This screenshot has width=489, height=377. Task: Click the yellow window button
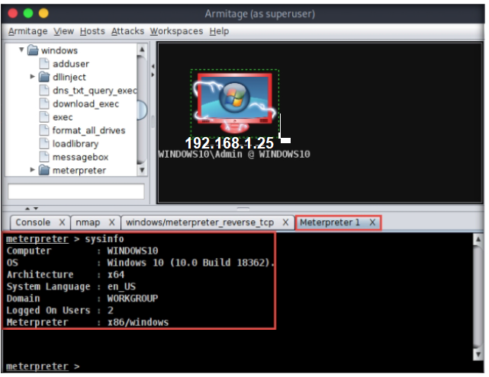click(43, 14)
